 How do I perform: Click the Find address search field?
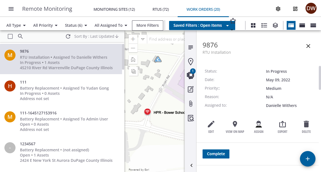(x=166, y=39)
